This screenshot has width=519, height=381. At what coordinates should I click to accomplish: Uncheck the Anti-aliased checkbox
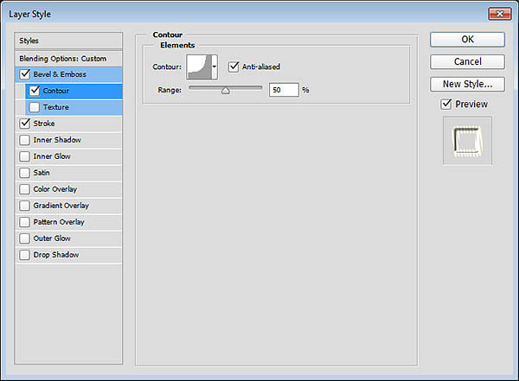[234, 67]
